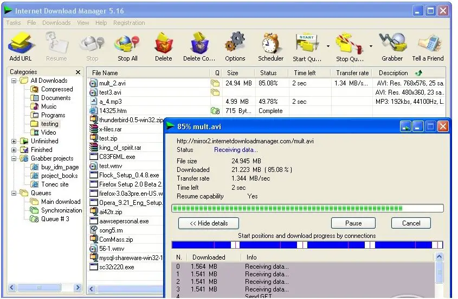
Task: Click the file list scroll left arrow
Action: click(x=92, y=289)
